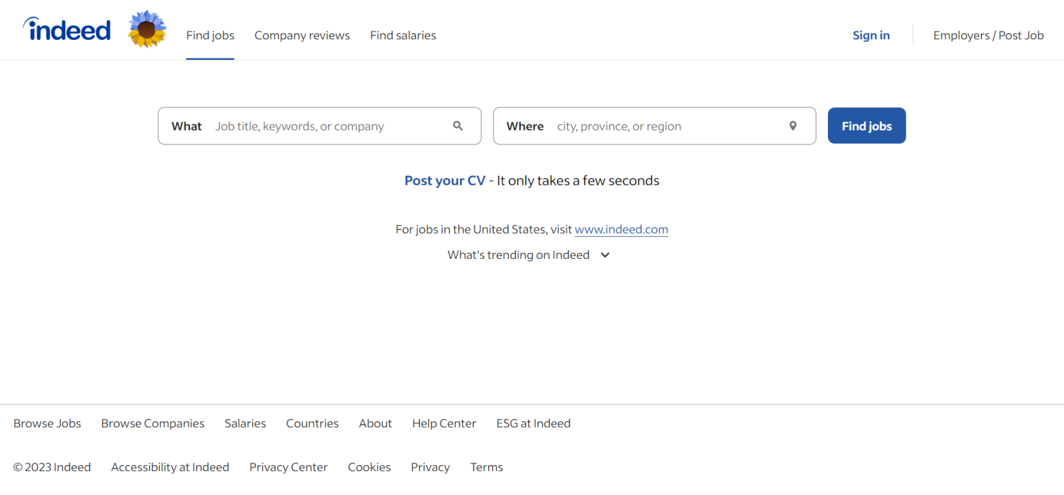Visit the www.indeed.com link
This screenshot has width=1064, height=495.
(x=621, y=230)
